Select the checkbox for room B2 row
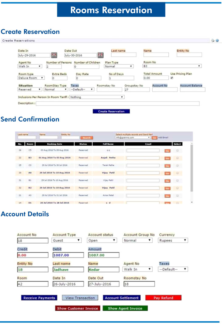Image resolution: width=222 pixels, height=325 pixels. pyautogui.click(x=177, y=188)
